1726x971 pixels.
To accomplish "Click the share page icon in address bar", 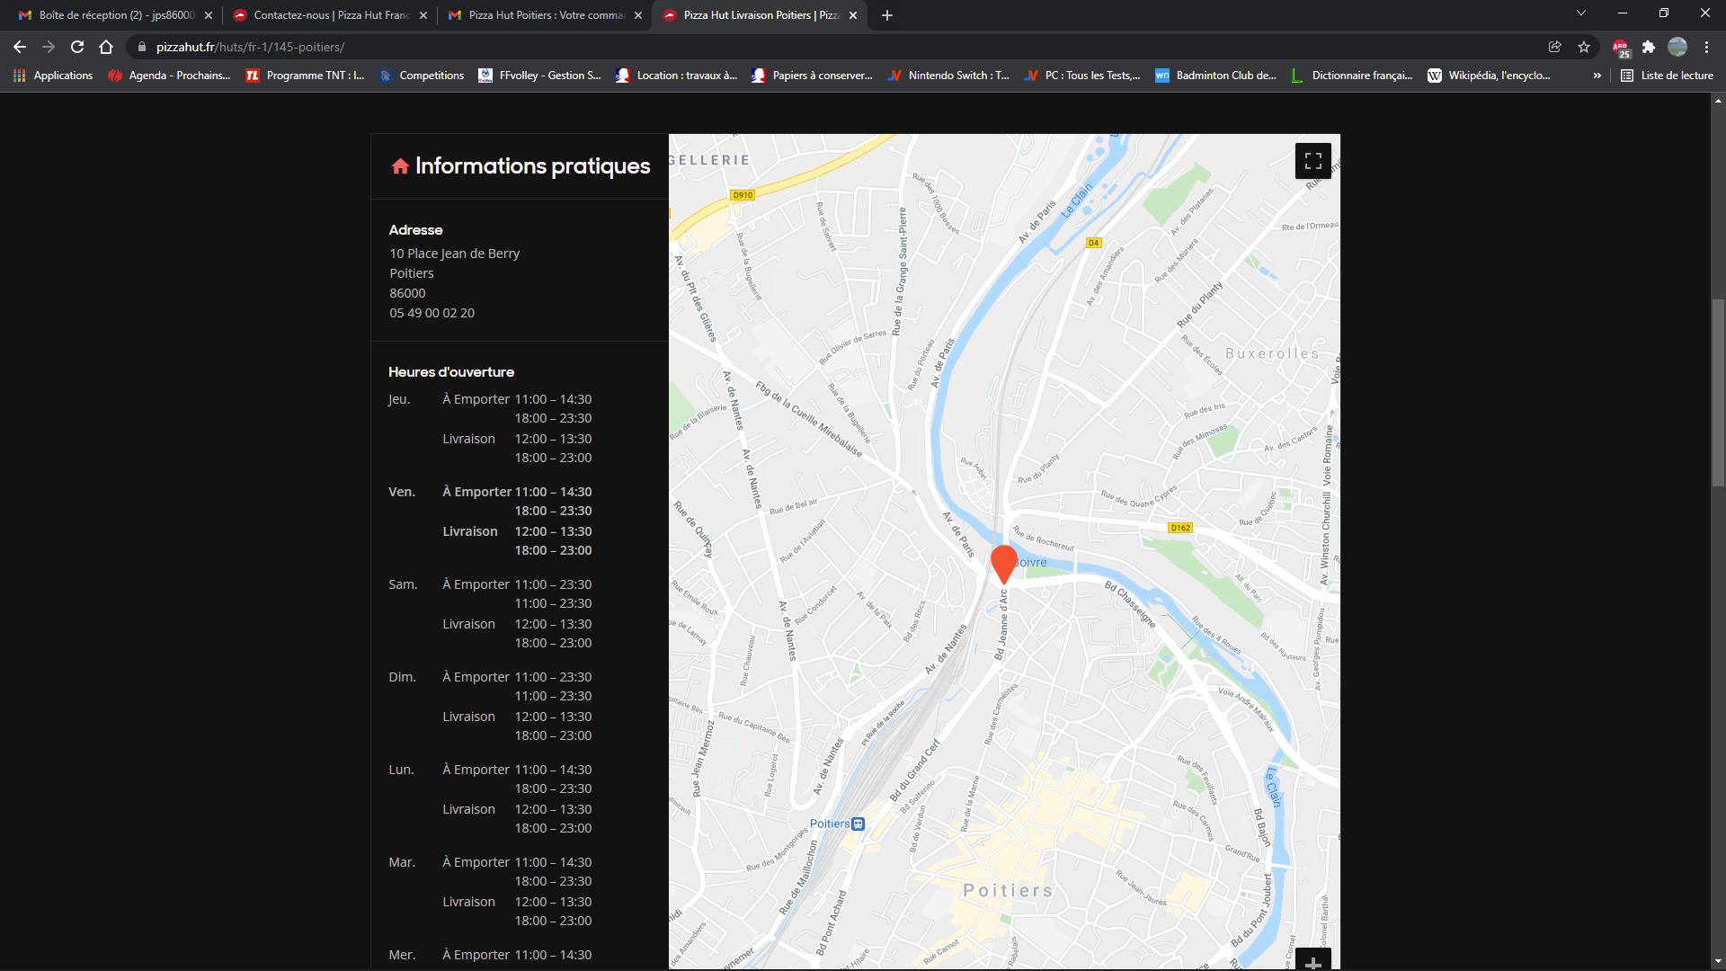I will [1554, 47].
